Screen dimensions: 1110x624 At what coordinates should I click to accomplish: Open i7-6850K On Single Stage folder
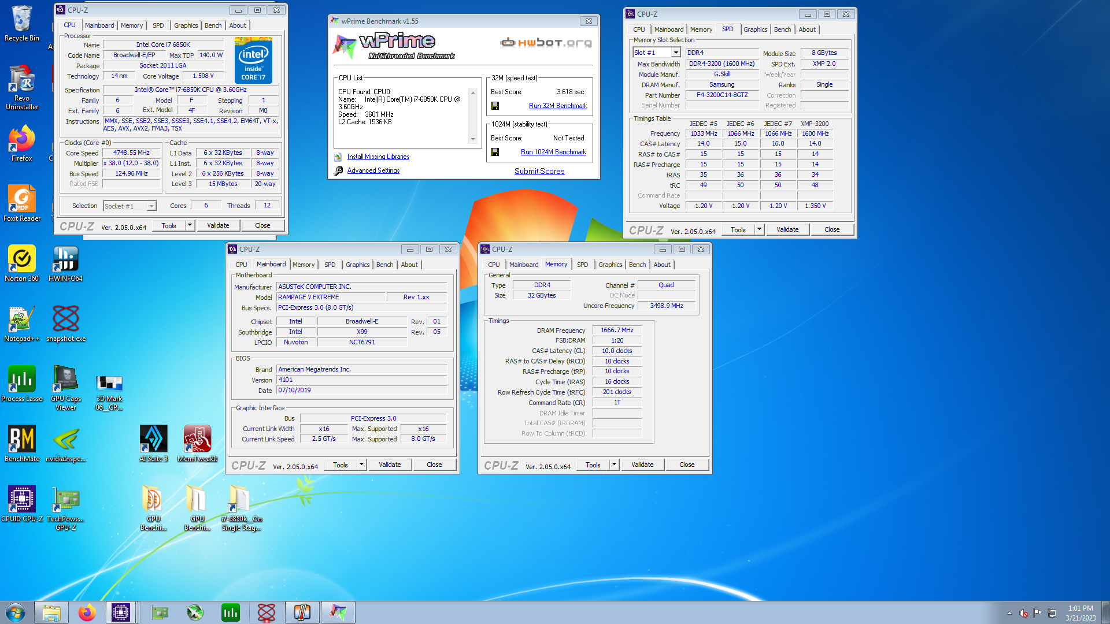(241, 508)
